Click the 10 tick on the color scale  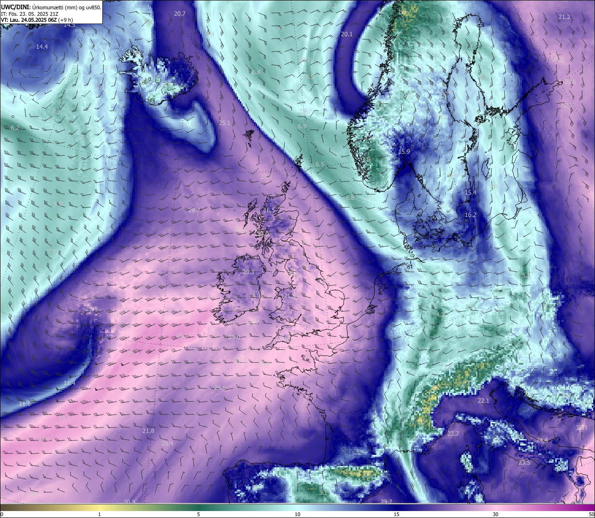click(297, 514)
